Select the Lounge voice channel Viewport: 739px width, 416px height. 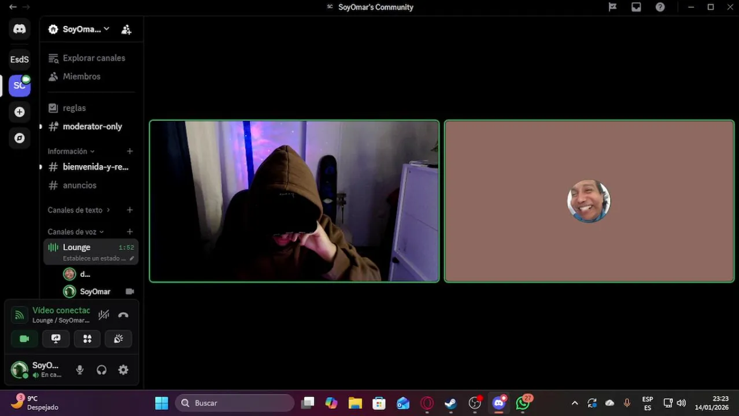click(x=90, y=252)
